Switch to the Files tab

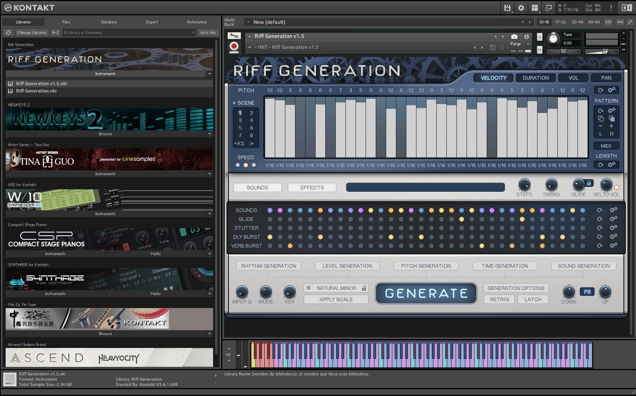66,22
